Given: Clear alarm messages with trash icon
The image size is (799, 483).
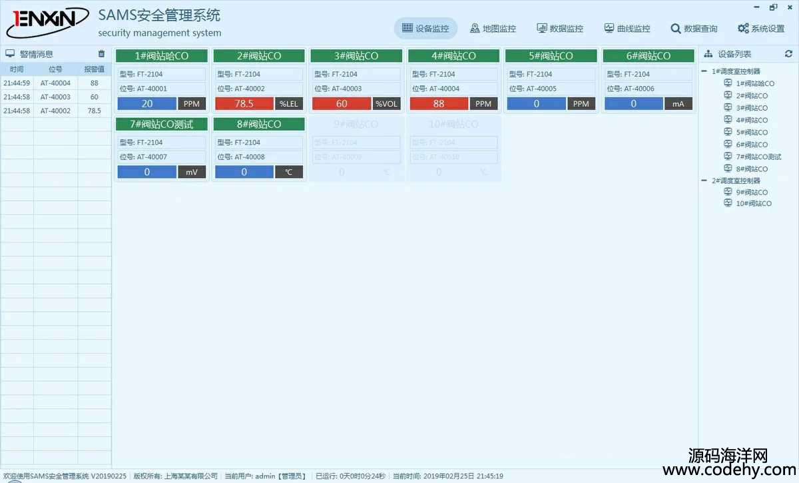Looking at the screenshot, I should tap(101, 54).
